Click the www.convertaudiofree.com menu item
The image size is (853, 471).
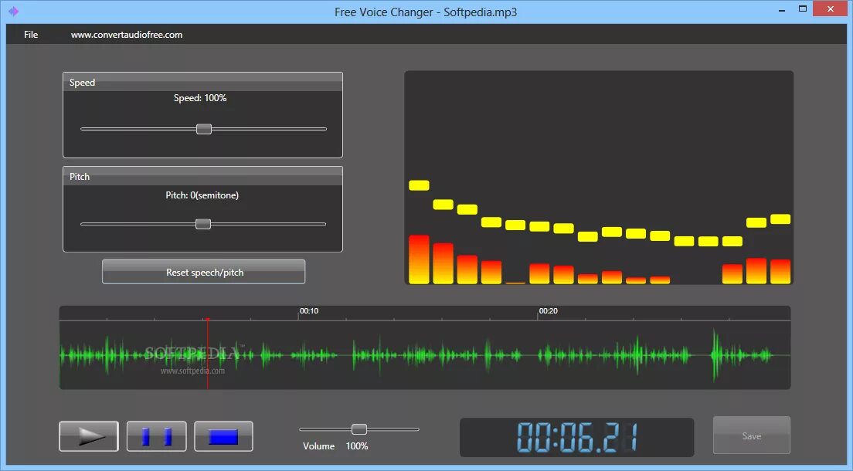[x=126, y=34]
